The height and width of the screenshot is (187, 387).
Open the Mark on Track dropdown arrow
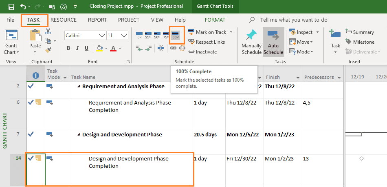(231, 32)
